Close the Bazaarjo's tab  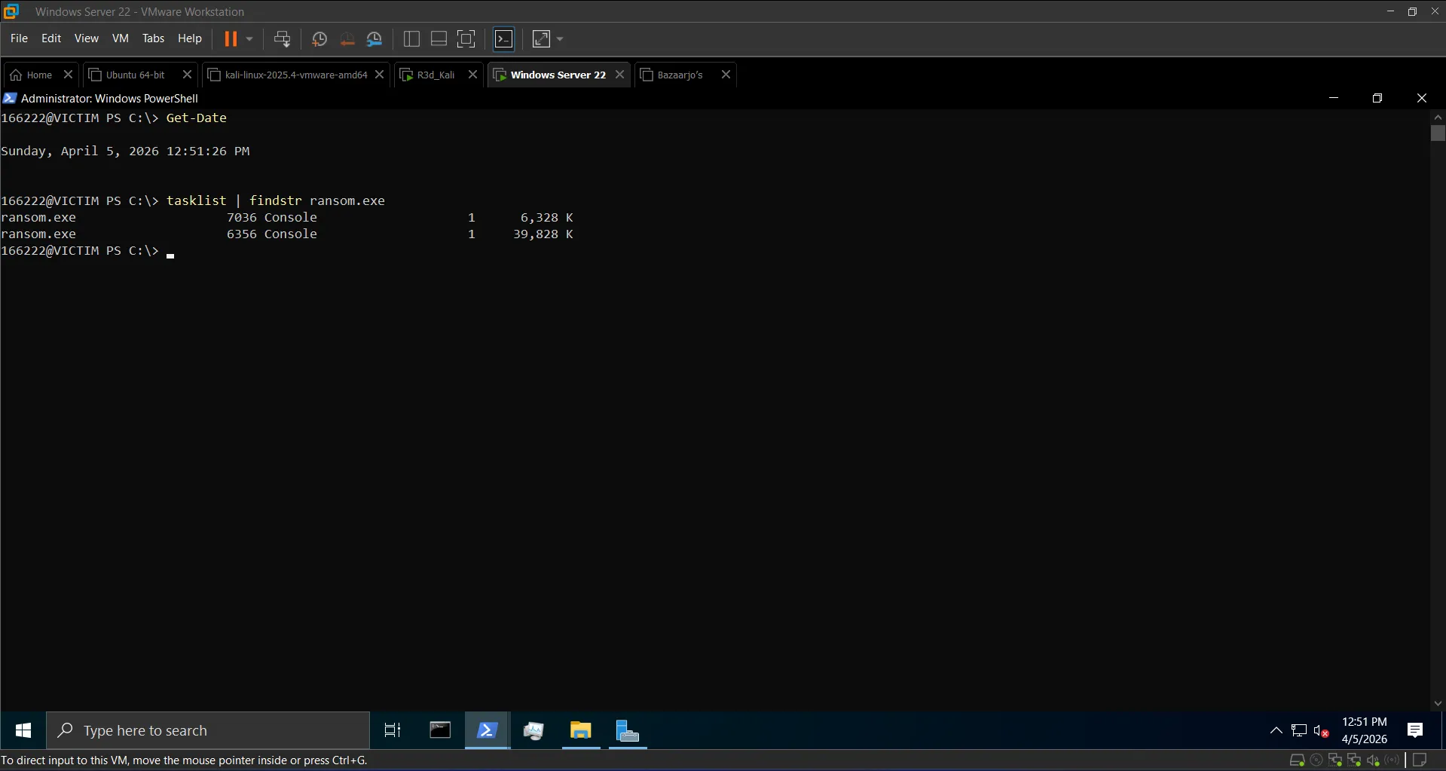point(726,75)
